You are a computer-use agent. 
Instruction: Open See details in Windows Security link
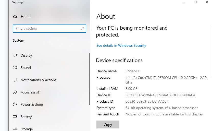121,45
